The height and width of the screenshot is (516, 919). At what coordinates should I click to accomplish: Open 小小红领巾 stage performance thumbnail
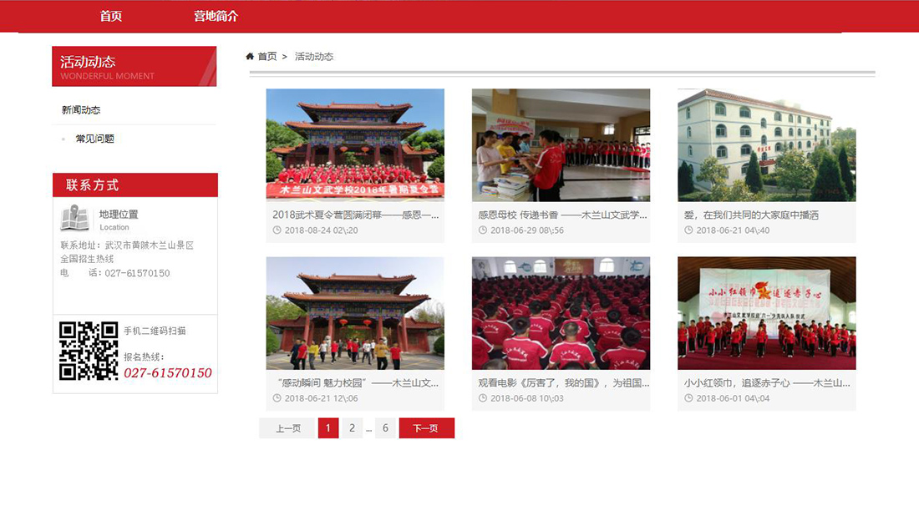pos(766,313)
